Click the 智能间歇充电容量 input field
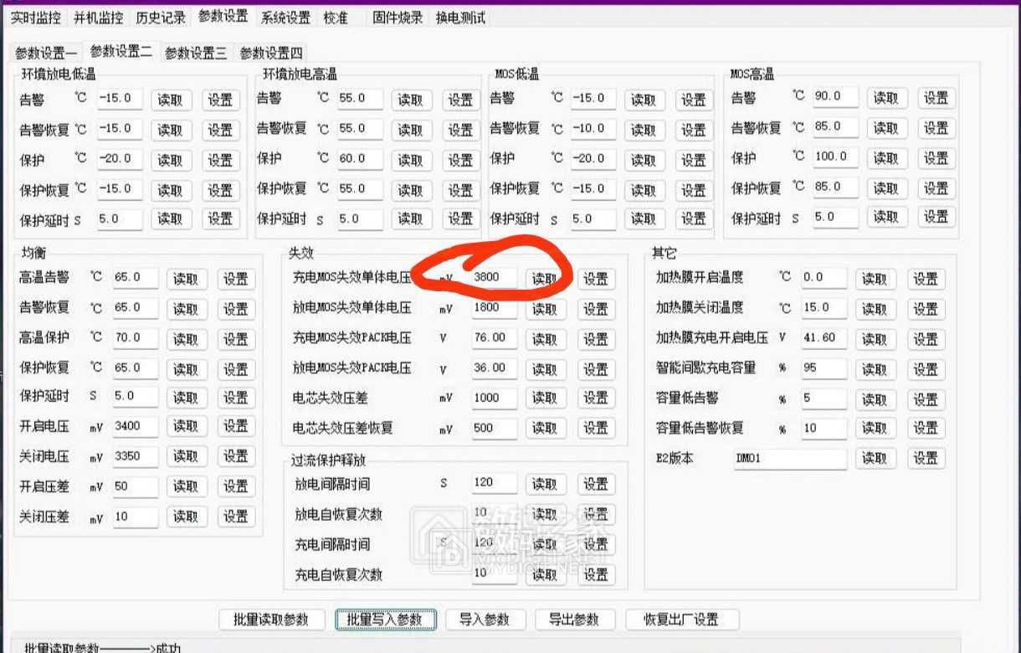 (823, 368)
